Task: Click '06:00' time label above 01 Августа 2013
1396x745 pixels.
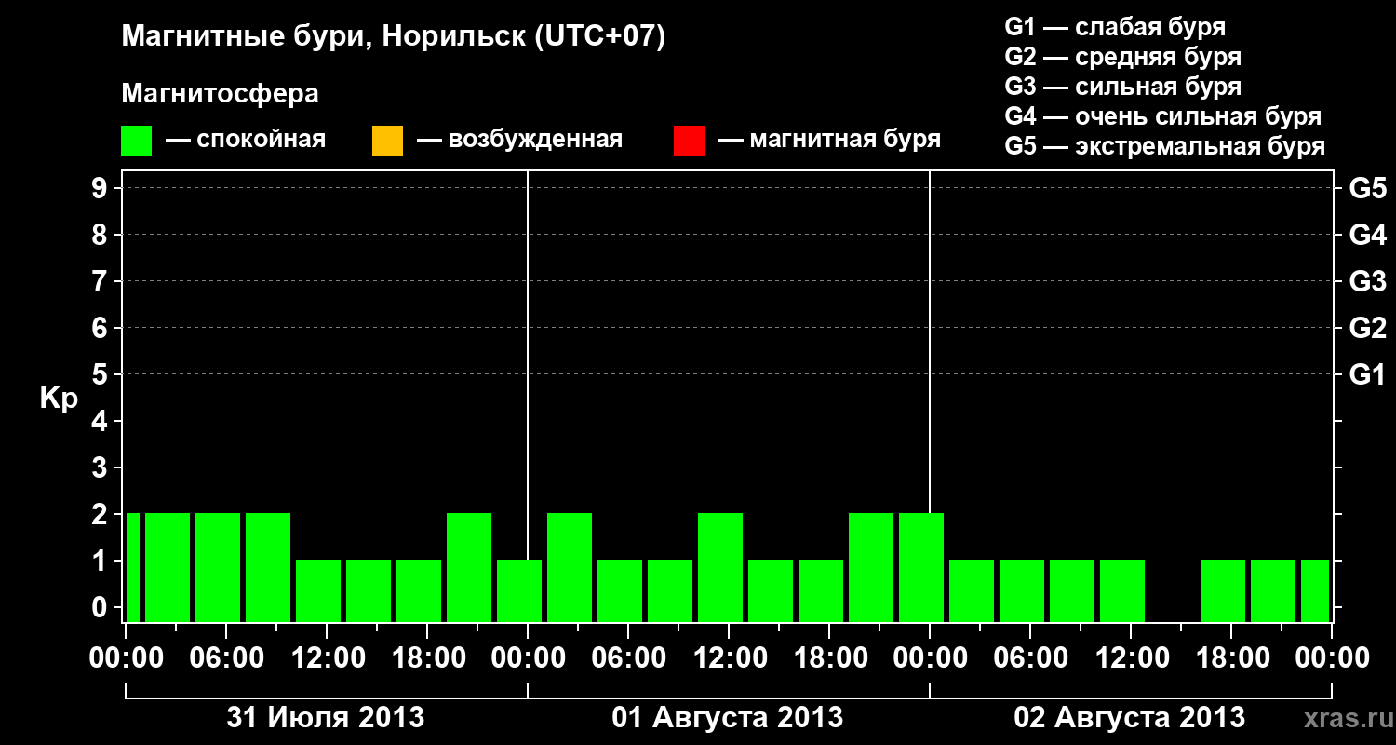Action: tap(628, 658)
